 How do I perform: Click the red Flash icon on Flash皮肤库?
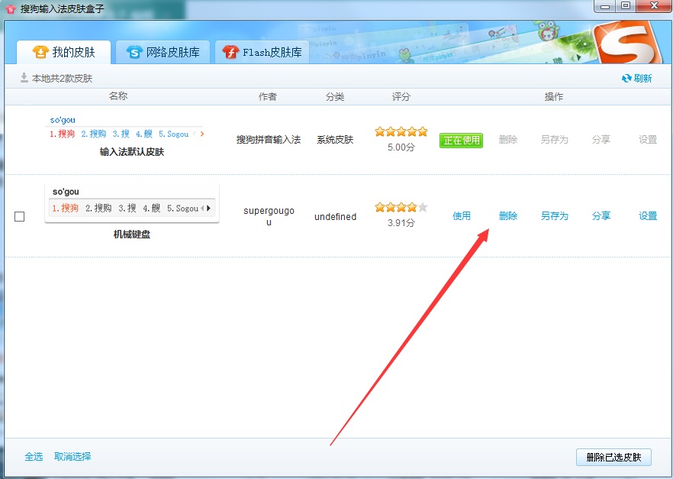point(230,52)
